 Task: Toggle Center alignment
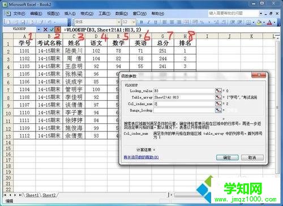click(171, 22)
